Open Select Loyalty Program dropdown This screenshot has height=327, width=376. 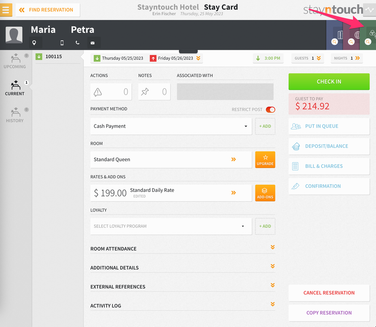tap(171, 226)
